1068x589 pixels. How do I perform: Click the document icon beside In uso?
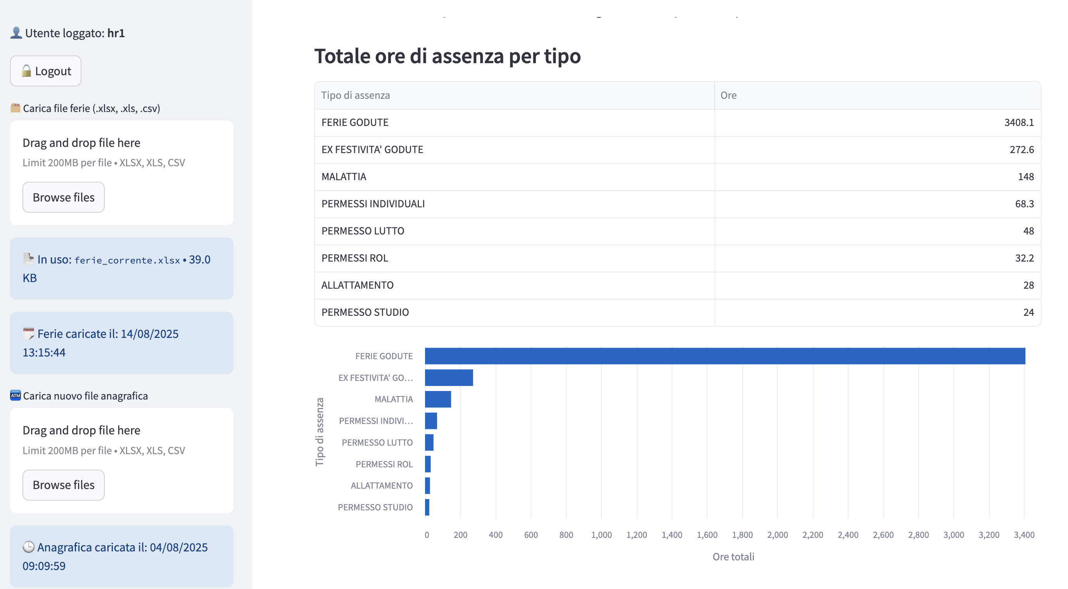point(29,259)
